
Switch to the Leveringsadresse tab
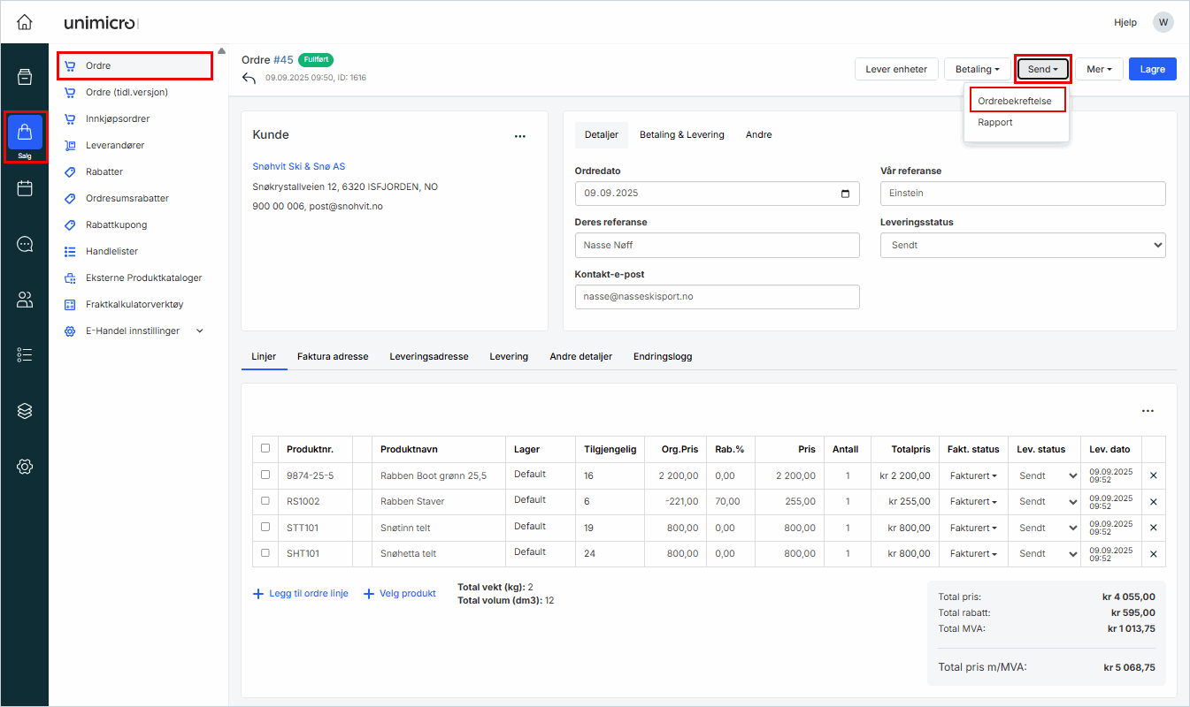coord(428,356)
